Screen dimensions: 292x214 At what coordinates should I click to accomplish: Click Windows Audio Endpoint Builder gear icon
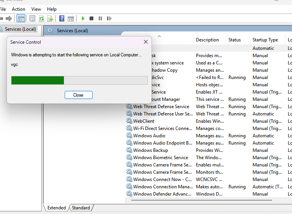tap(129, 143)
